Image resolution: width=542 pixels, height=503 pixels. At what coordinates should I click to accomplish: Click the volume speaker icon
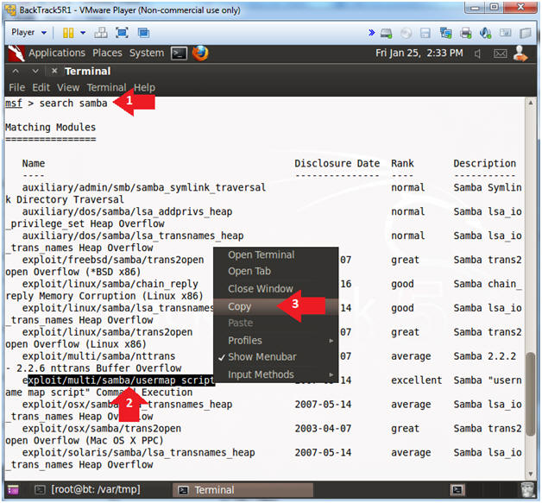click(x=478, y=53)
